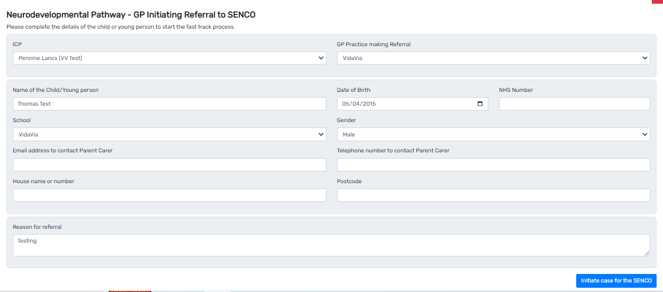Click the 'Telephone number to contact Parent Carer' label

(393, 150)
